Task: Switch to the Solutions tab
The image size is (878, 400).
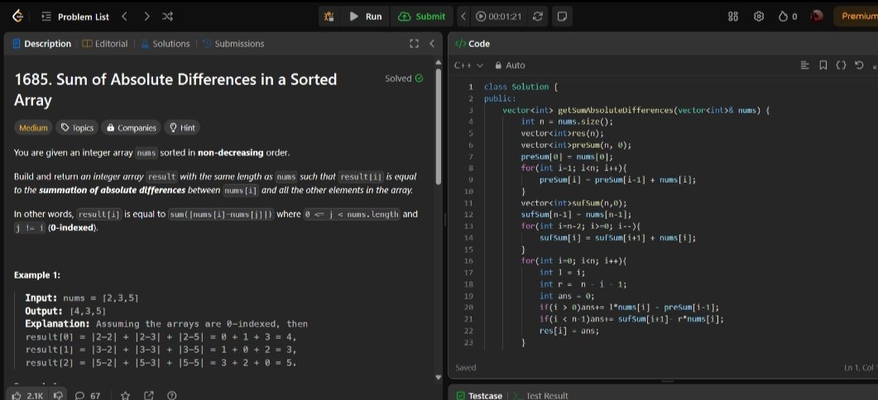Action: click(x=166, y=44)
